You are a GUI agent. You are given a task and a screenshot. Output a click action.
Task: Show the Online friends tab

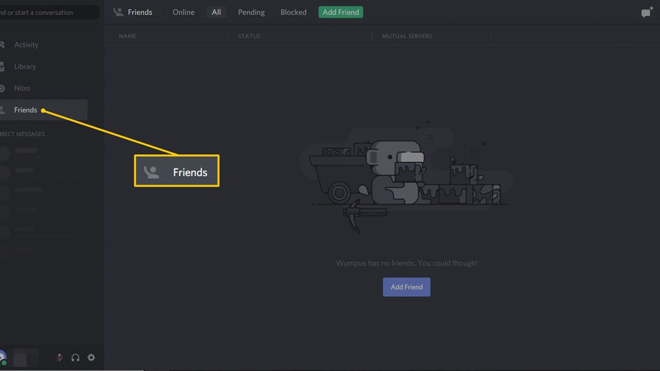point(184,12)
